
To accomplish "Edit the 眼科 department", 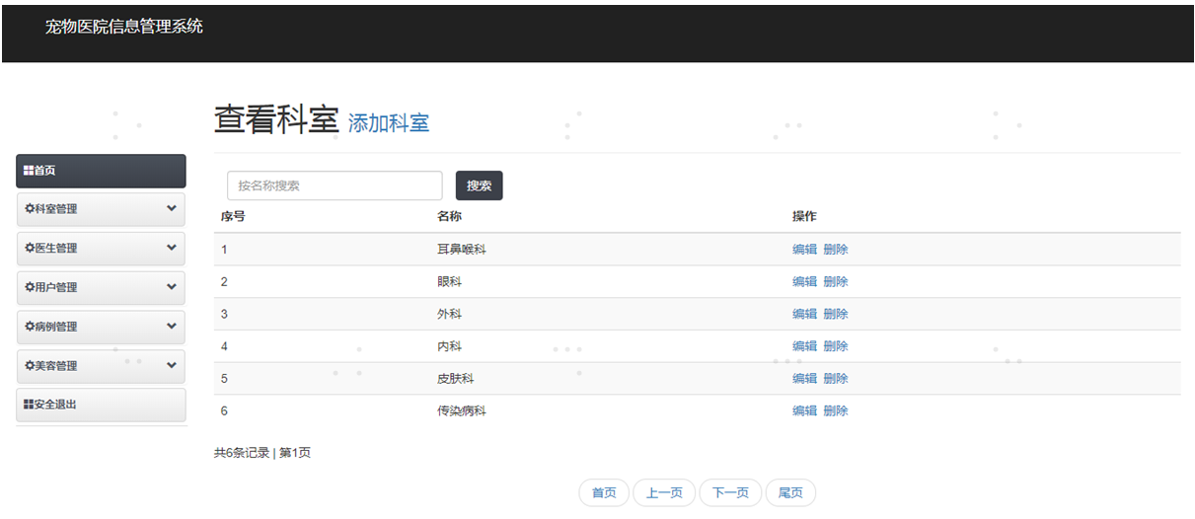I will (x=804, y=282).
